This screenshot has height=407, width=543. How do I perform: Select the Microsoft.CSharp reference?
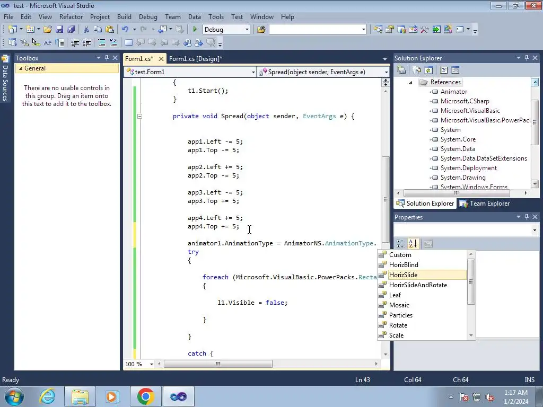465,101
